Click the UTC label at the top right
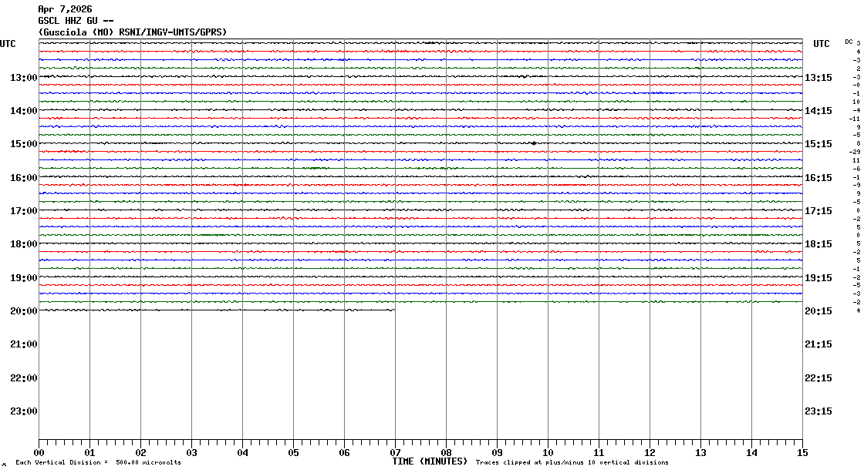This screenshot has height=473, width=864. coord(822,44)
